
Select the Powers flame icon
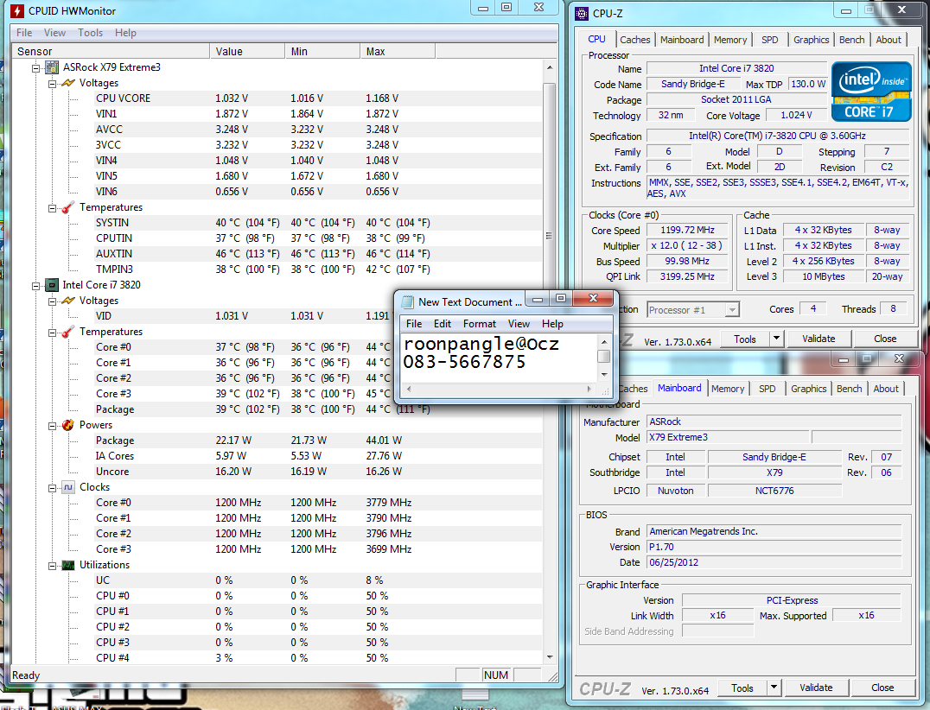click(x=67, y=425)
